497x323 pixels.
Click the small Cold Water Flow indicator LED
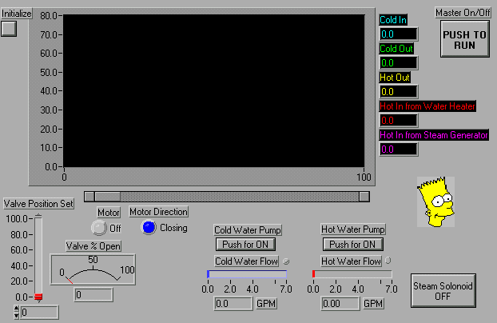(x=286, y=261)
